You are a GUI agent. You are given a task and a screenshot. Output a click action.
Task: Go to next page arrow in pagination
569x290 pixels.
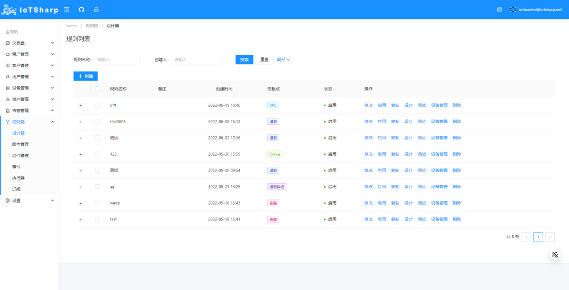(x=550, y=237)
